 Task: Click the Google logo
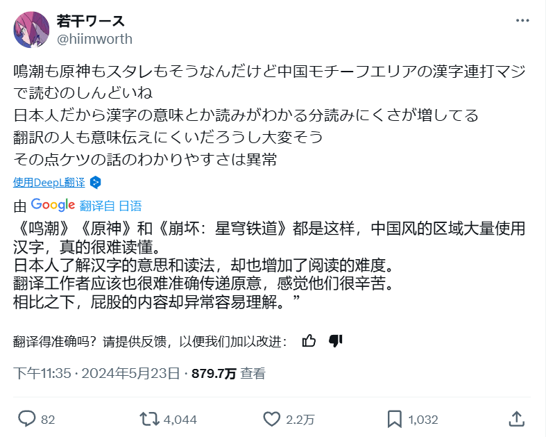click(53, 205)
